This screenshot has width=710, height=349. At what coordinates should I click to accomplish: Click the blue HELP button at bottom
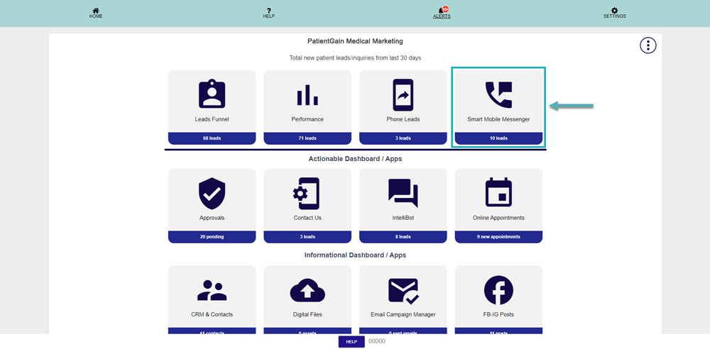(x=351, y=342)
